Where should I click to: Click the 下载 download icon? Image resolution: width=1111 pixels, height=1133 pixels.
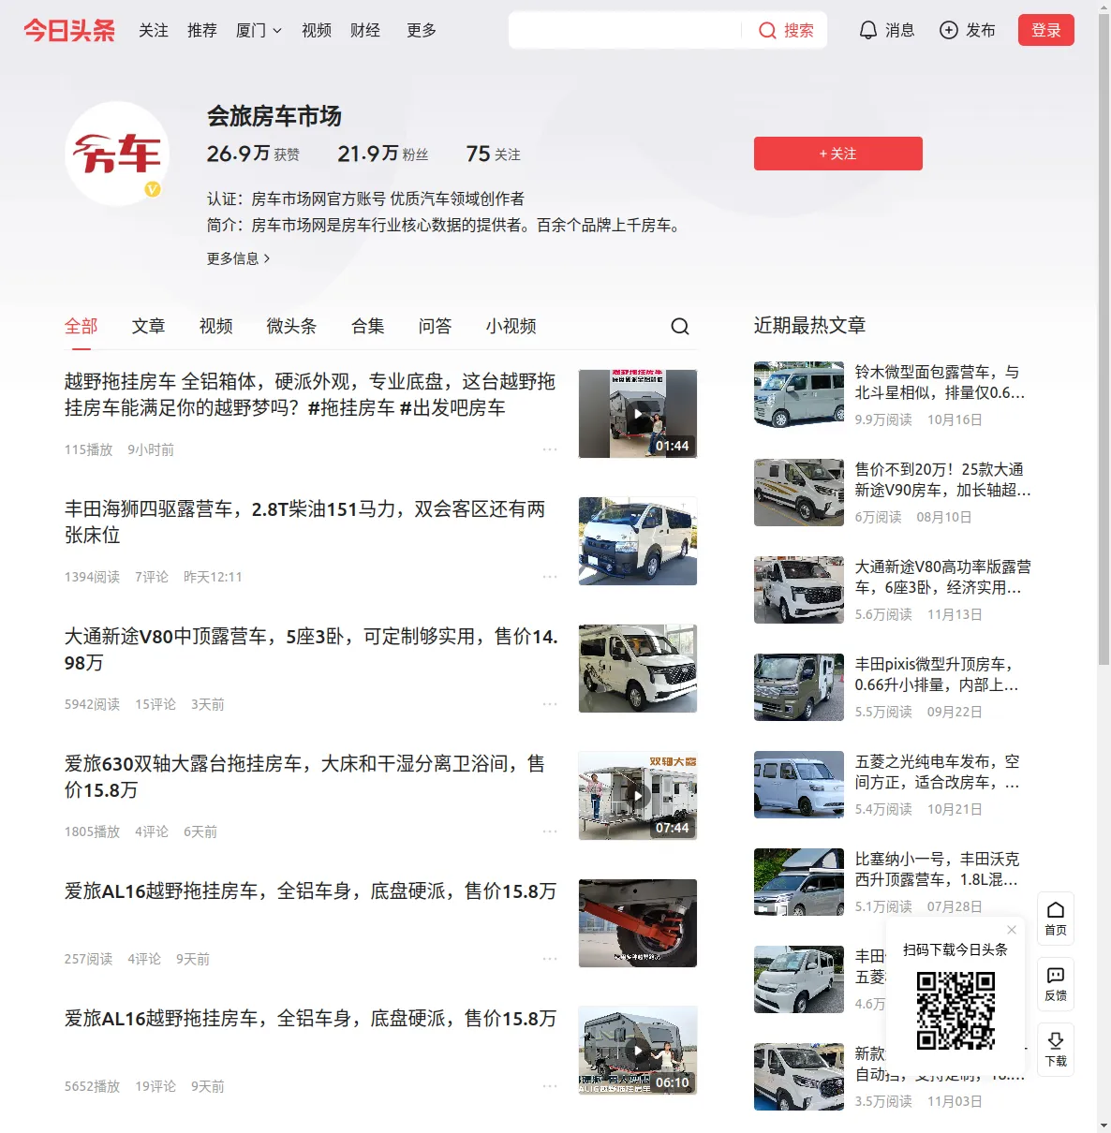point(1056,1050)
